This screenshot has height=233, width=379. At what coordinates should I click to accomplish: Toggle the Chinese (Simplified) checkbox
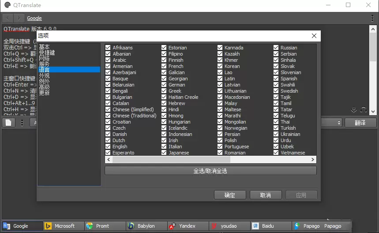[x=108, y=109]
